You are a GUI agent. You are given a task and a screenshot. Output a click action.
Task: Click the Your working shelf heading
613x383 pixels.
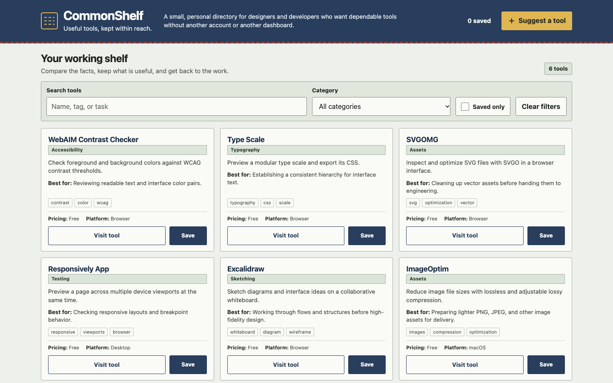[84, 58]
